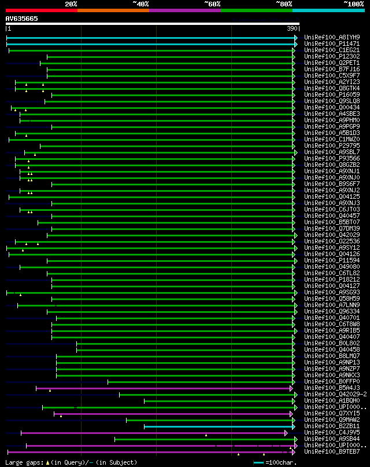
Task: Select label UniRef100_A9RIB5
Action: click(332, 331)
